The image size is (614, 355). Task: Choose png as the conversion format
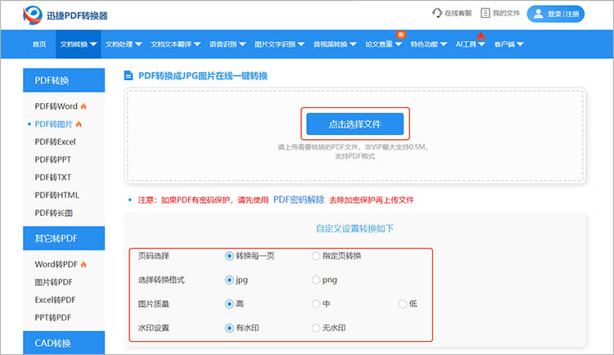(316, 280)
